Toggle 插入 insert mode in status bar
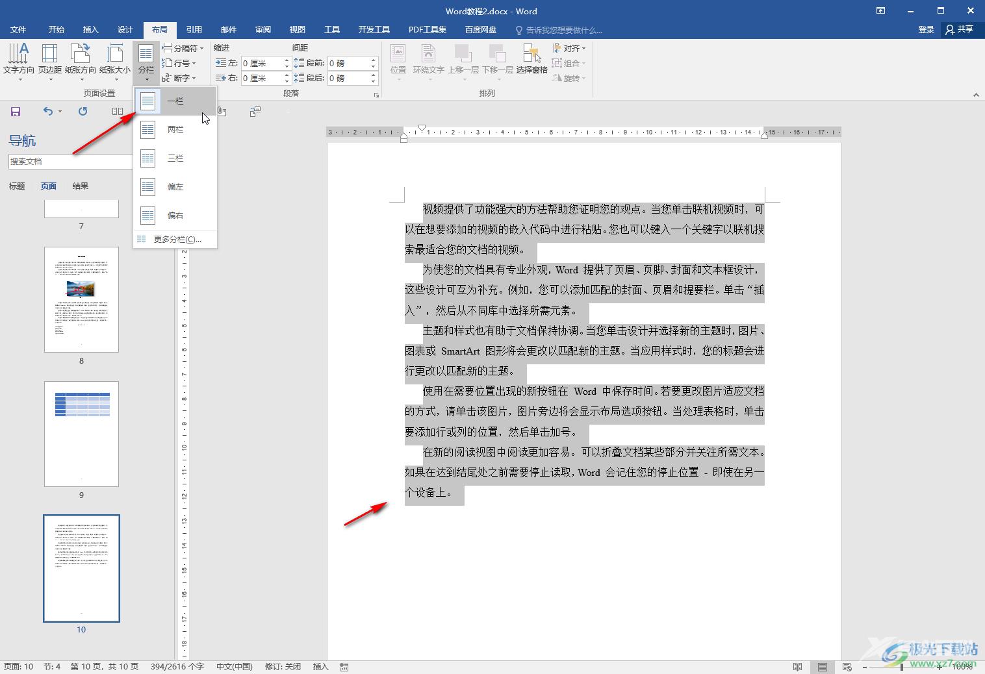This screenshot has width=985, height=674. 321,667
